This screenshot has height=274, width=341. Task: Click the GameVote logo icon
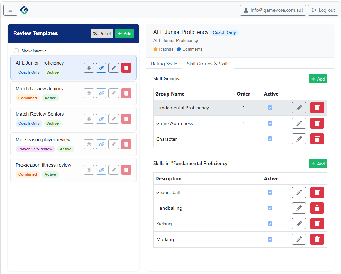24,10
